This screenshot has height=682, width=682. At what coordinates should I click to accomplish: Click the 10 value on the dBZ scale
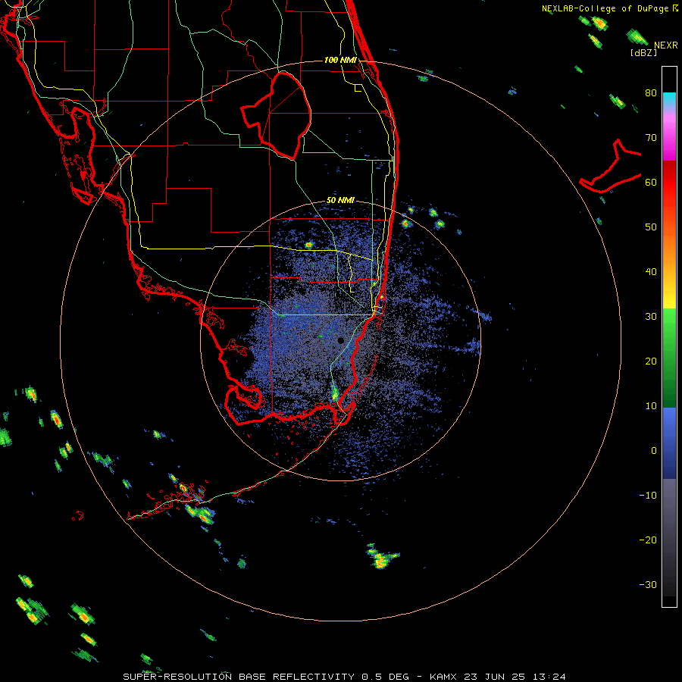651,406
